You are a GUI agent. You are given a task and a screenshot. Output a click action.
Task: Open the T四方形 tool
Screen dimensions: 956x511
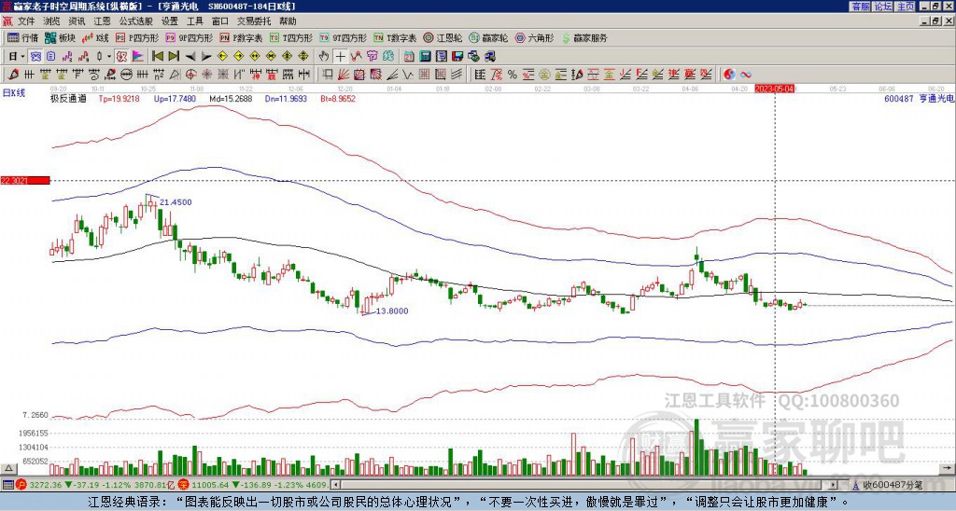click(x=291, y=38)
